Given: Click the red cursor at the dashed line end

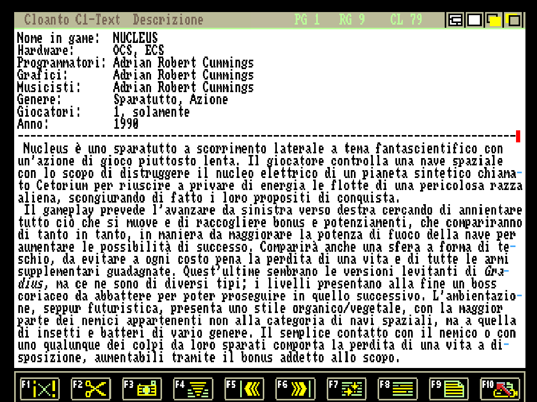Looking at the screenshot, I should pyautogui.click(x=518, y=137).
